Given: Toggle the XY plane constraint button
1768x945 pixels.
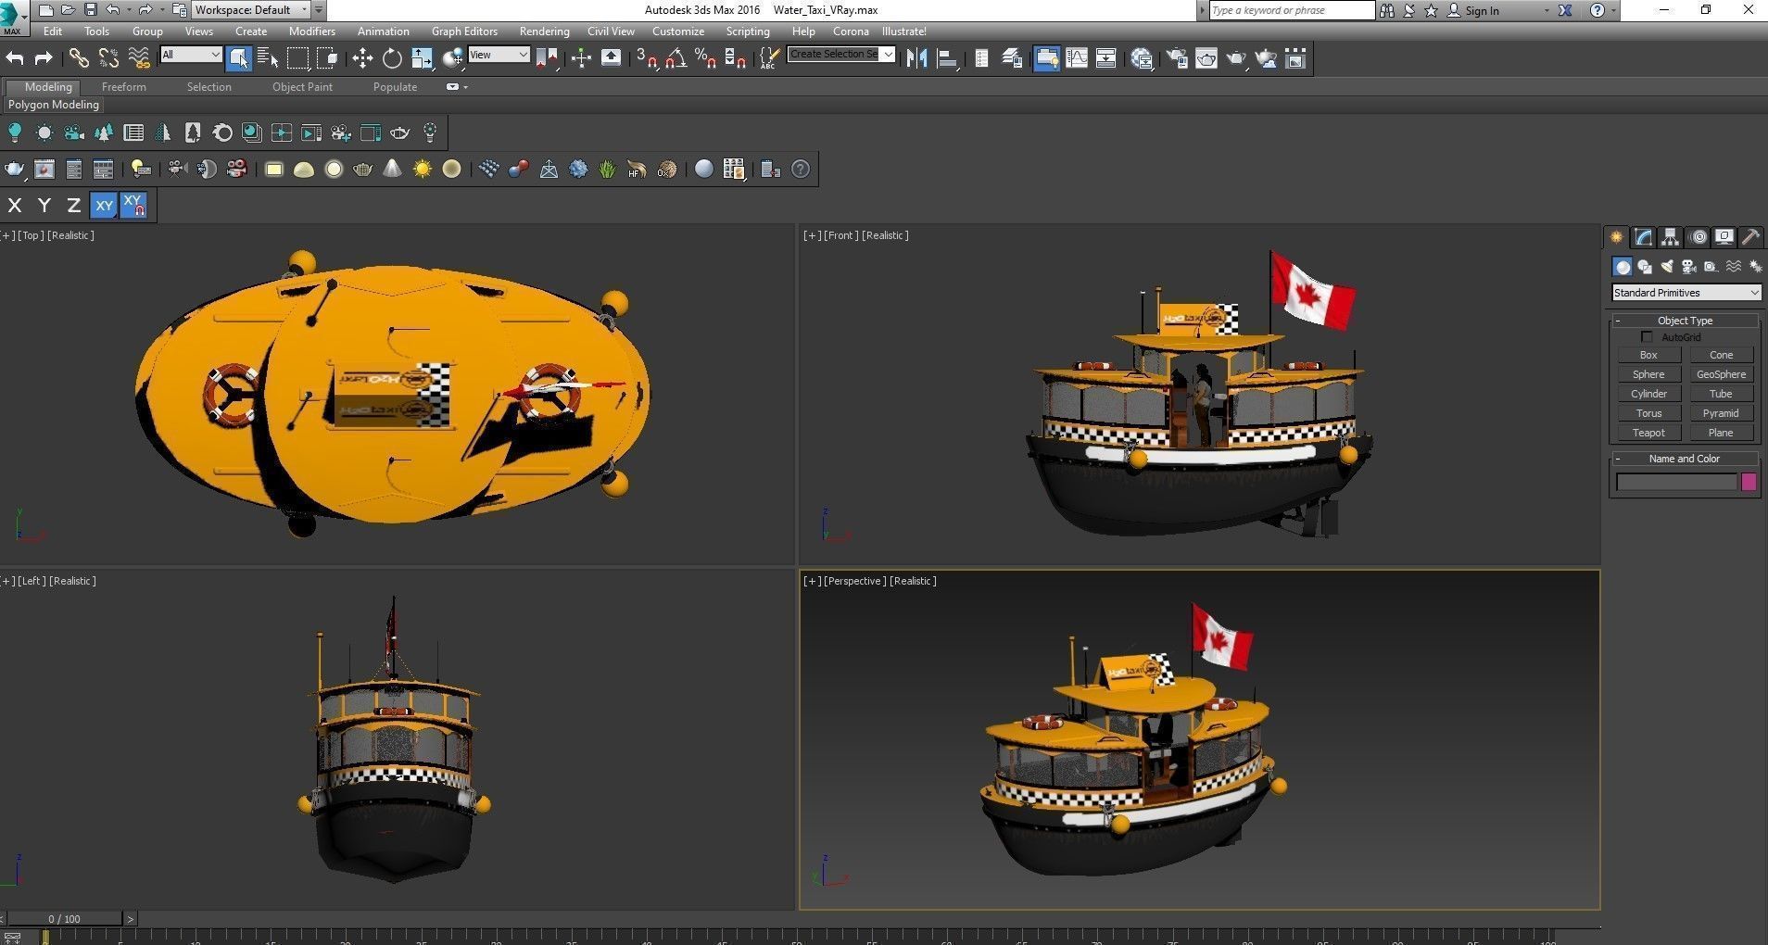Looking at the screenshot, I should [104, 206].
